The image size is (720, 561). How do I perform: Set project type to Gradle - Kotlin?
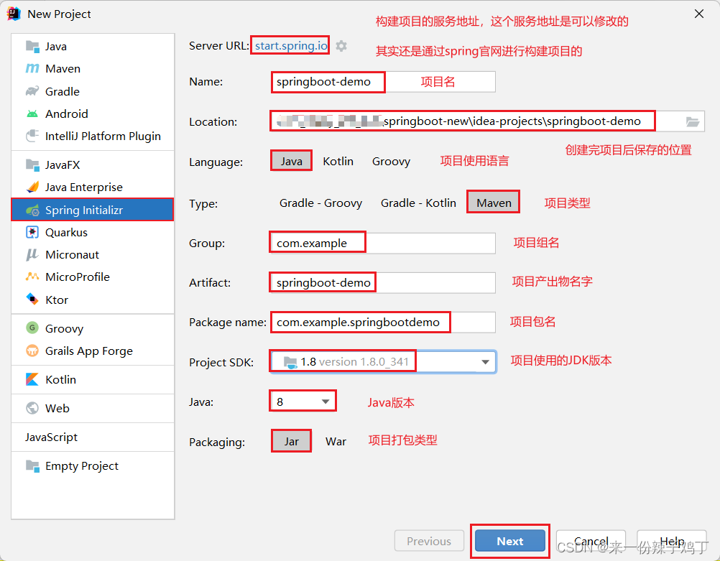(418, 203)
